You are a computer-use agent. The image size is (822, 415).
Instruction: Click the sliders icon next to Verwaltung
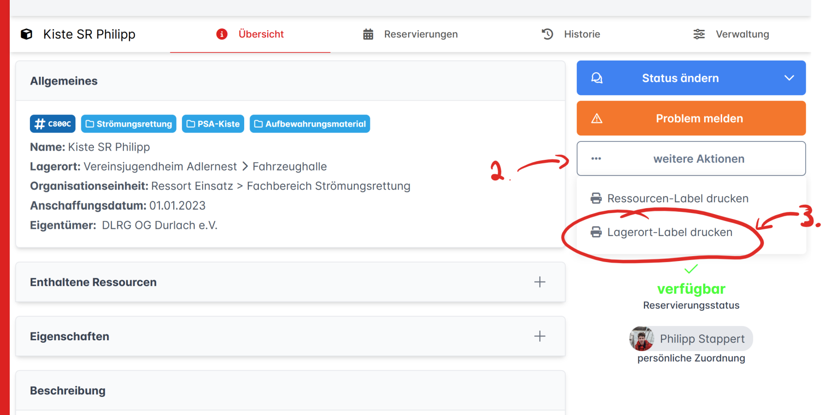coord(699,34)
